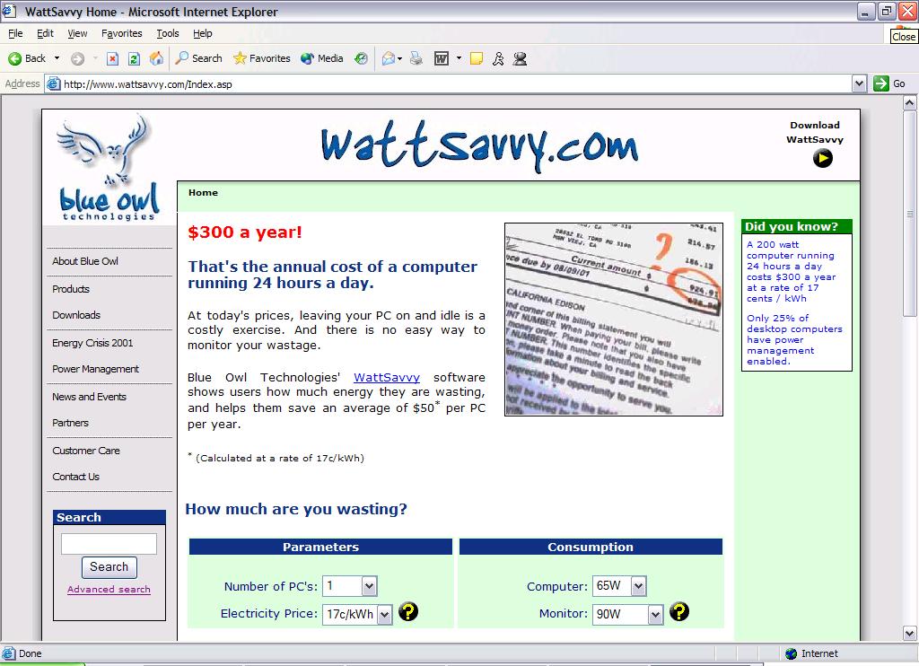Click the sidebar search text field
Image resolution: width=919 pixels, height=666 pixels.
coord(109,544)
